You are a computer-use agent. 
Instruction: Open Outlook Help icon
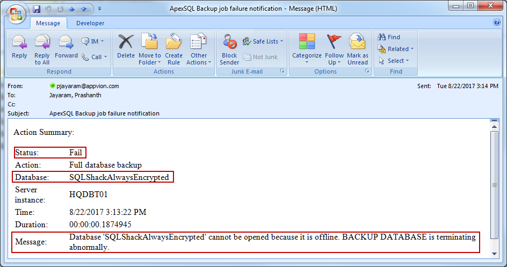pyautogui.click(x=497, y=23)
